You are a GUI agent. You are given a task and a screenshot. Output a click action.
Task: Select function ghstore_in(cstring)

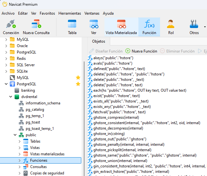(x=109, y=134)
